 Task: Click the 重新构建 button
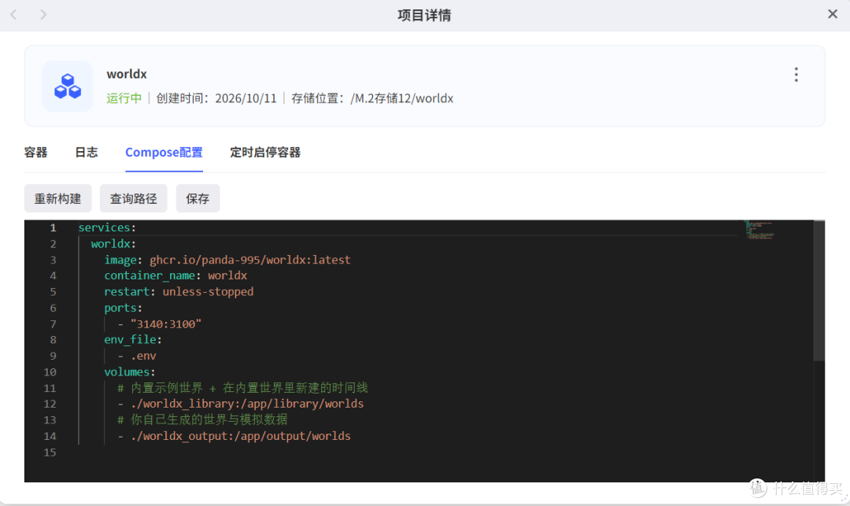point(58,198)
